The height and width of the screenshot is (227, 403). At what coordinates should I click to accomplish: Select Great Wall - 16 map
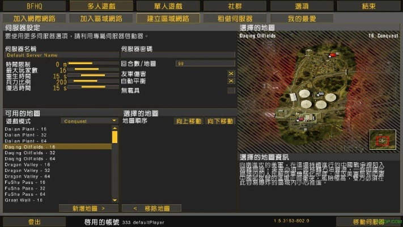58,200
